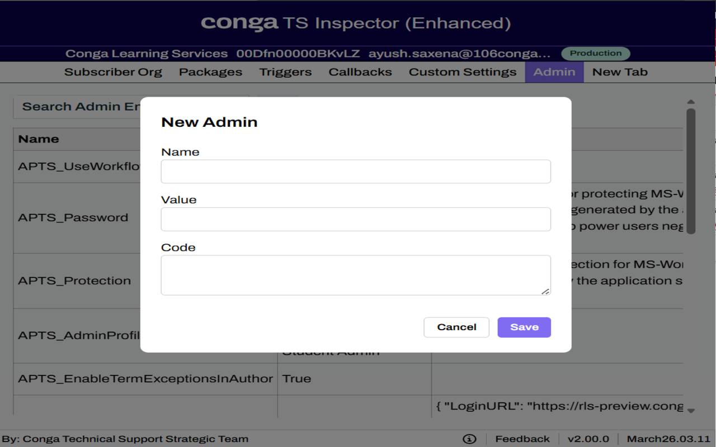Click the Conga Technical Support Strategic Team credit
The width and height of the screenshot is (716, 447).
135,439
